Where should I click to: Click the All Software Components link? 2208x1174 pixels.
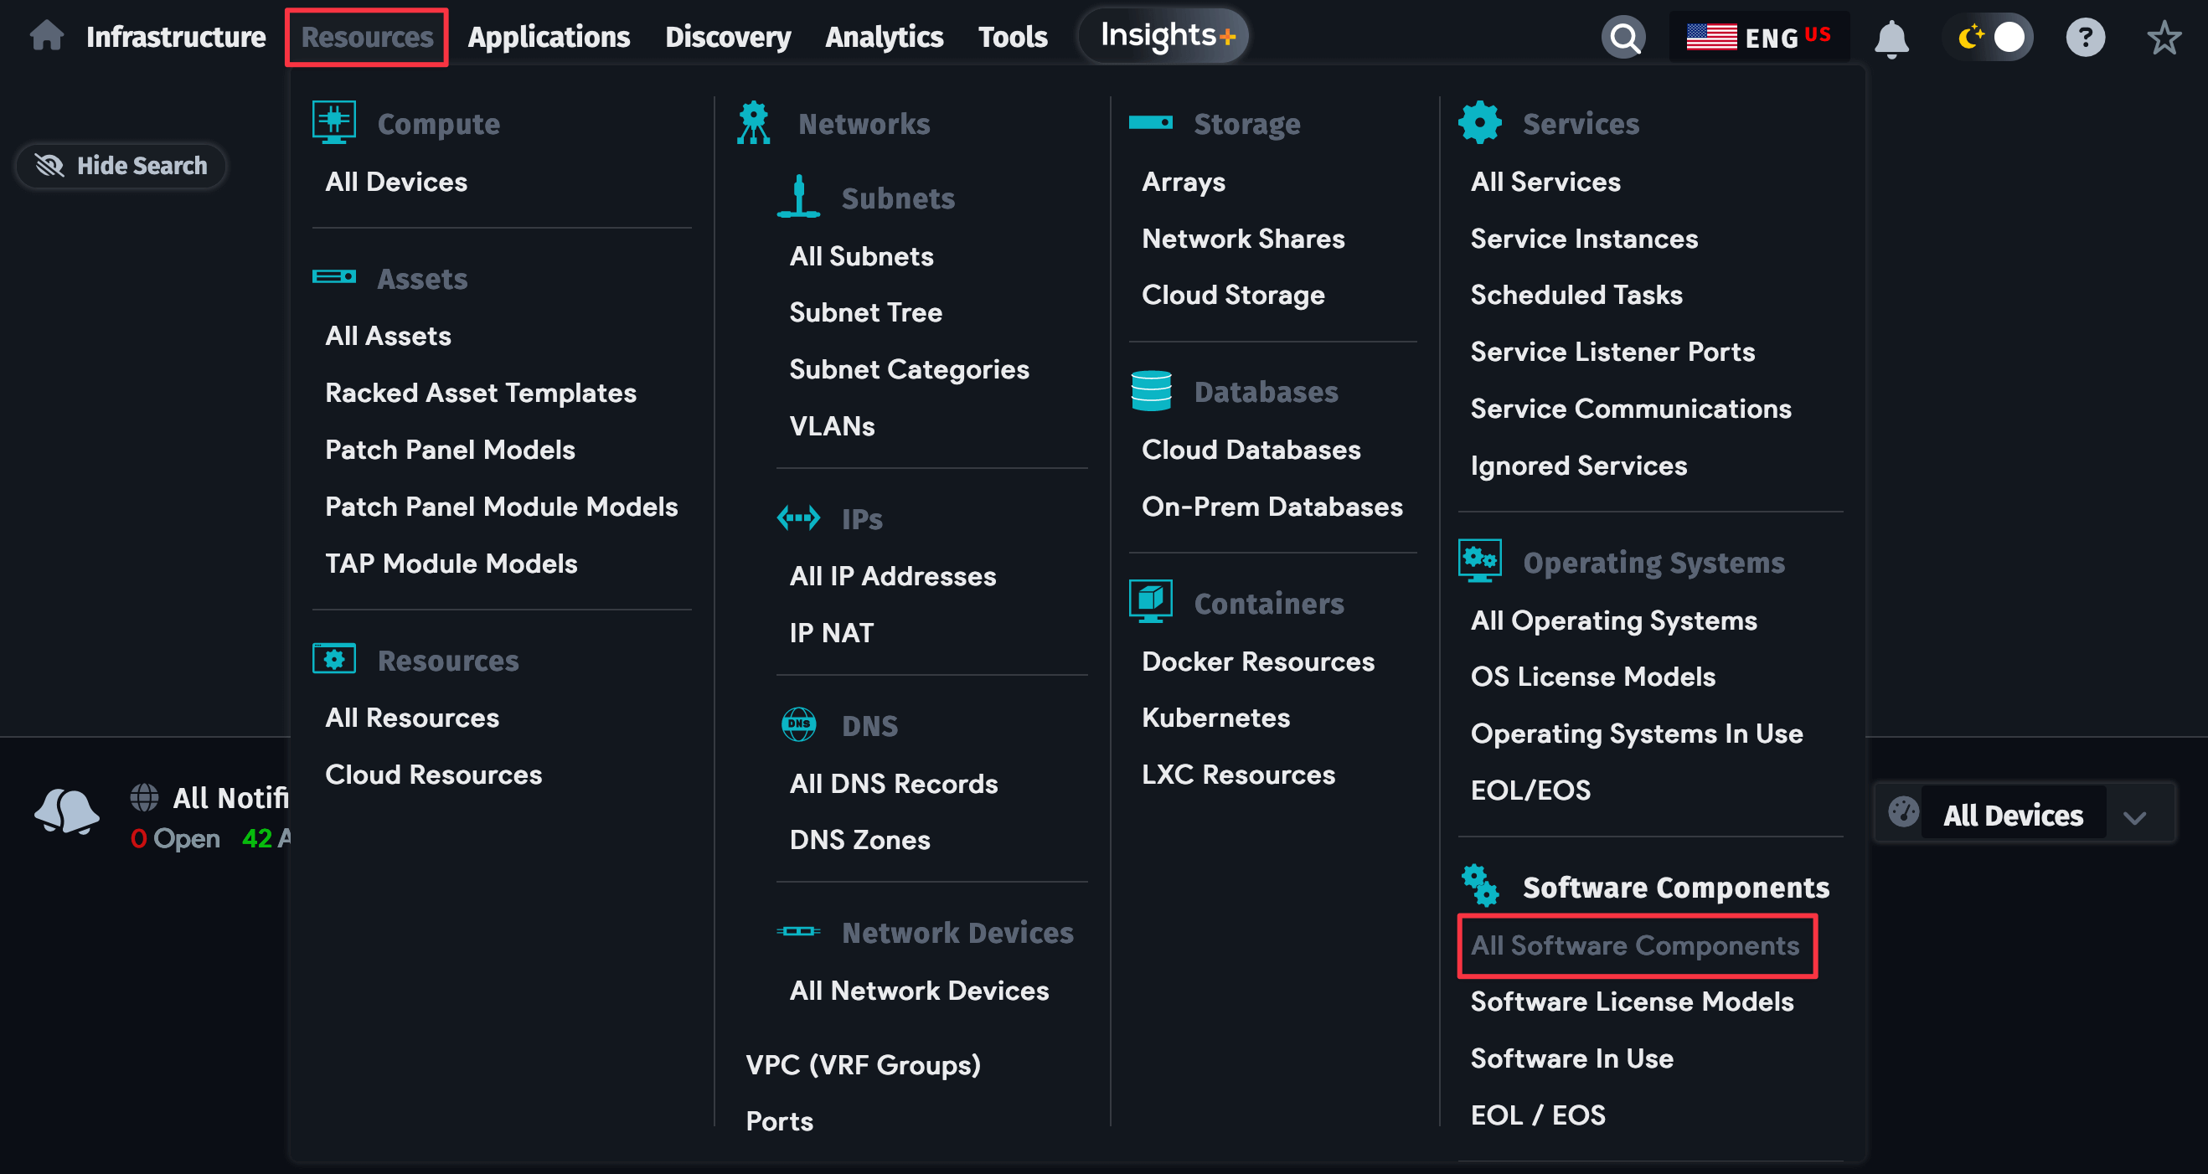click(x=1635, y=945)
